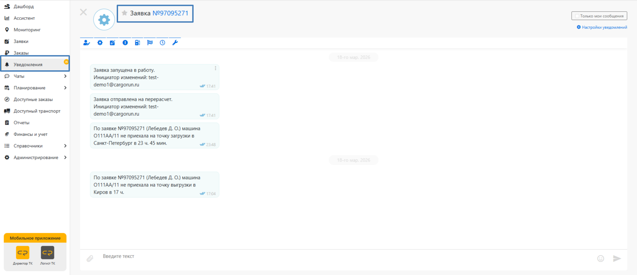
Task: Open the Логист ТК app icon
Action: click(x=47, y=253)
